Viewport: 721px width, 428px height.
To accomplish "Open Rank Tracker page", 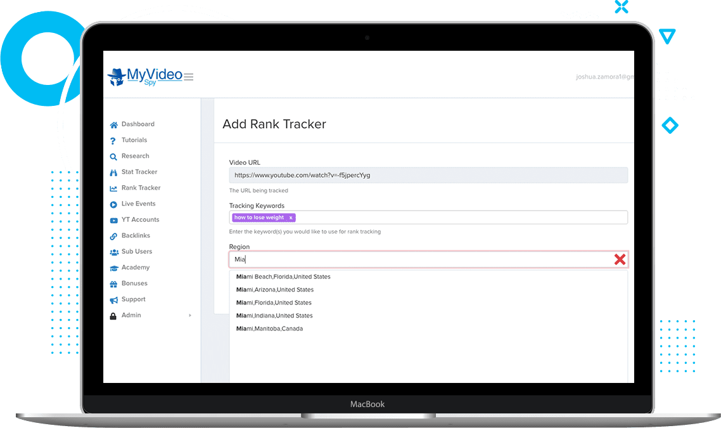I will [x=141, y=188].
